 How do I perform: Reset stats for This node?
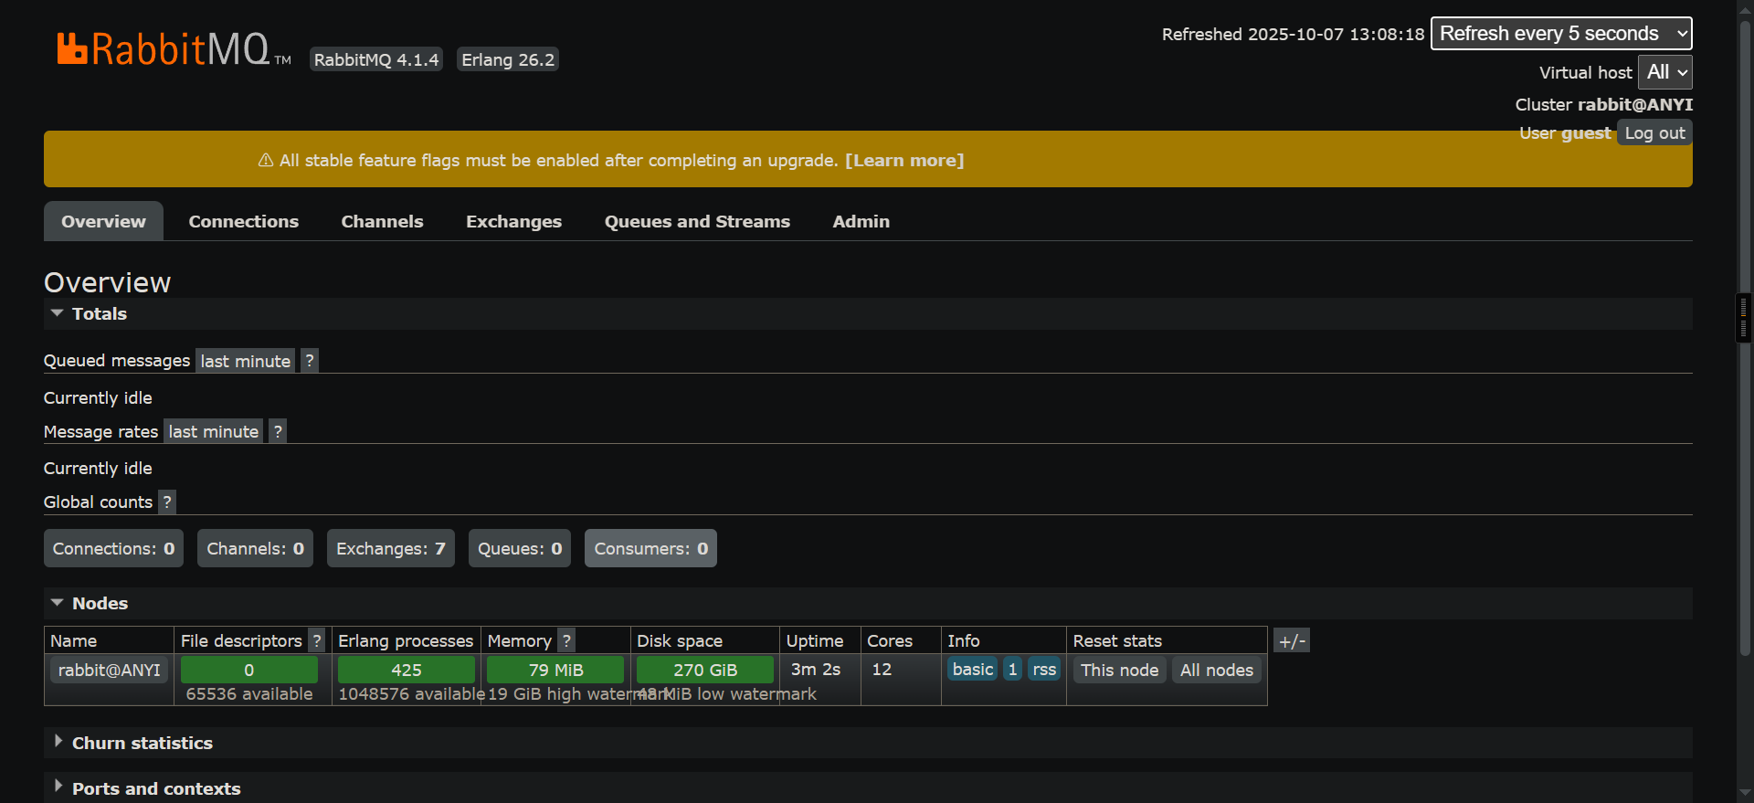[1119, 670]
